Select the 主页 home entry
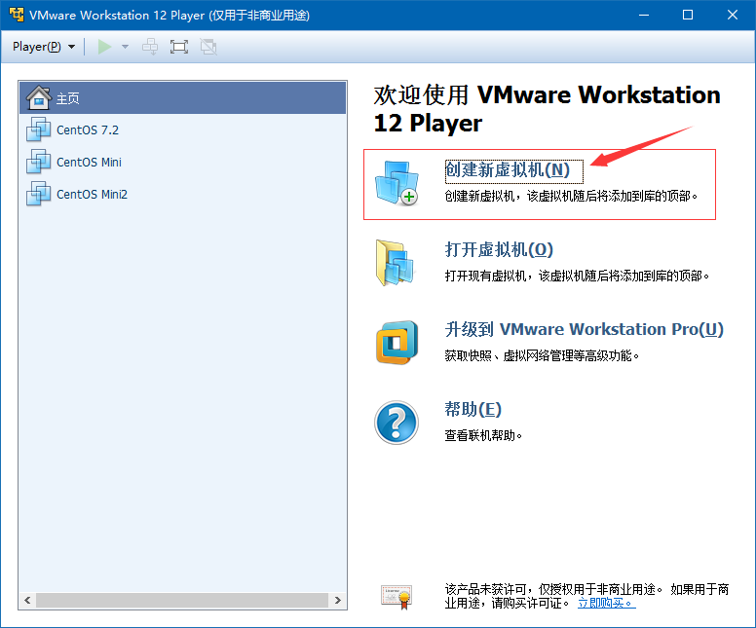 pos(183,97)
